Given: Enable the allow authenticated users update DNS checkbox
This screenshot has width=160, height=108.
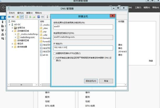Looking at the screenshot, I should tap(55, 58).
